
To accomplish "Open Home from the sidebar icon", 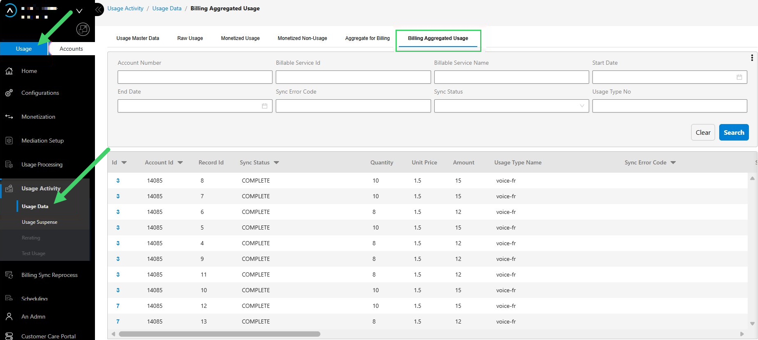I will 9,71.
